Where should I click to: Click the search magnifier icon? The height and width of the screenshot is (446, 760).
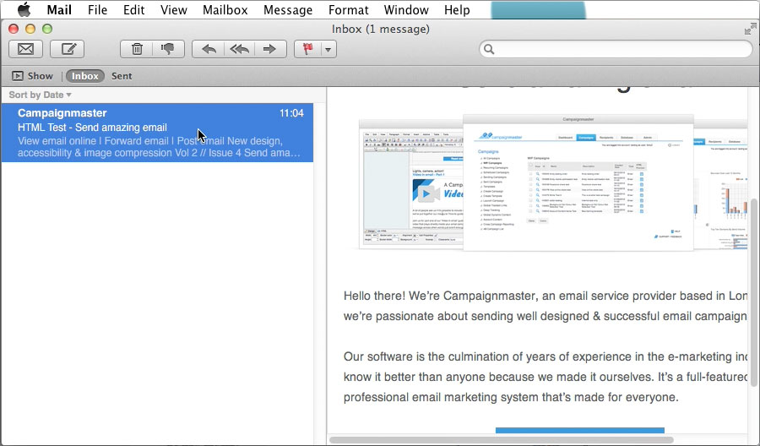click(489, 49)
